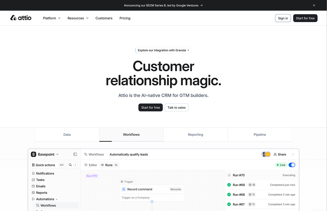Open Notifications with the bell icon
The width and height of the screenshot is (327, 211).
pos(33,173)
